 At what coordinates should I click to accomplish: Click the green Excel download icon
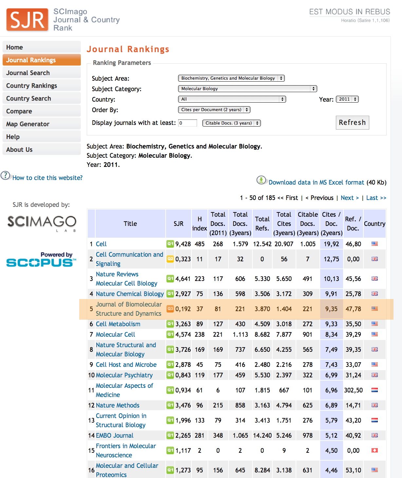coord(261,180)
